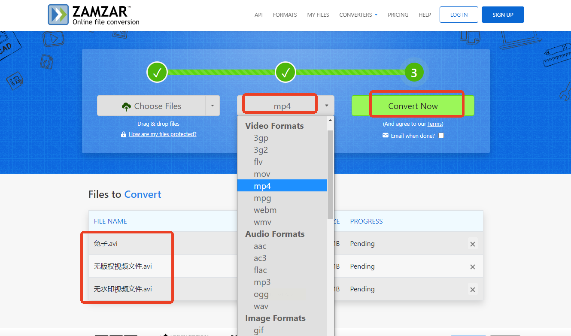The image size is (571, 336).
Task: Pick mov in the format list
Action: tap(282, 174)
